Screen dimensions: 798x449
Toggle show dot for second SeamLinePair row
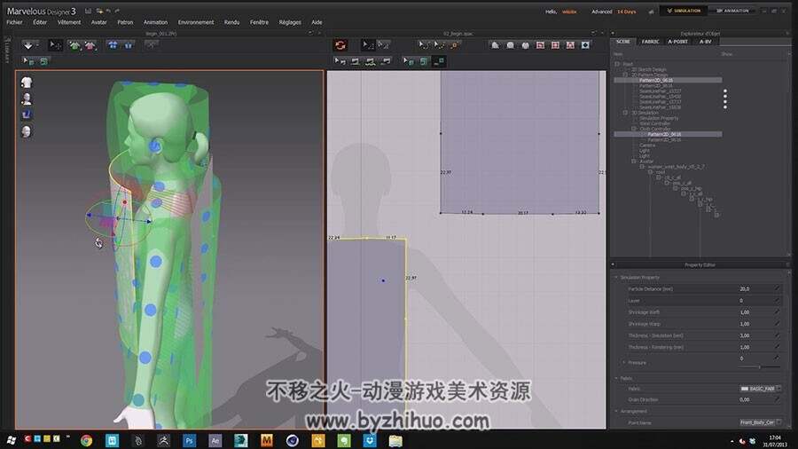(x=725, y=97)
